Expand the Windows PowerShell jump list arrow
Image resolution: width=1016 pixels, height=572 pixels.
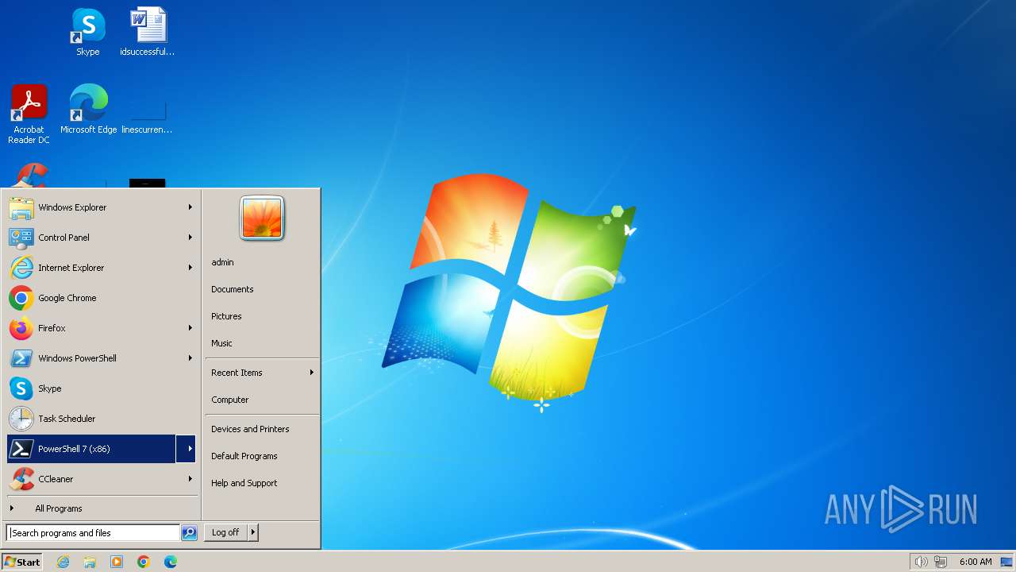(x=190, y=358)
